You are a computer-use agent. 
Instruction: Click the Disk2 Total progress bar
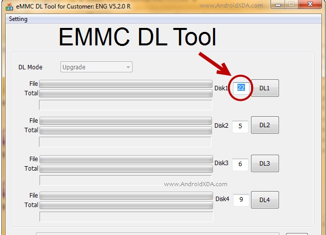pos(126,130)
